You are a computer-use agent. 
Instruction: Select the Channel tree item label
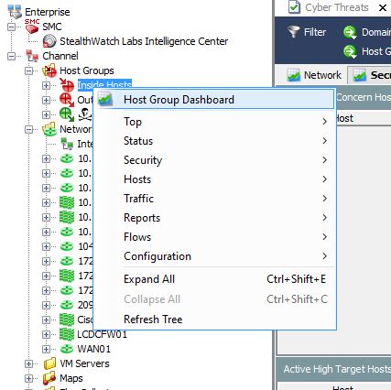(x=60, y=56)
